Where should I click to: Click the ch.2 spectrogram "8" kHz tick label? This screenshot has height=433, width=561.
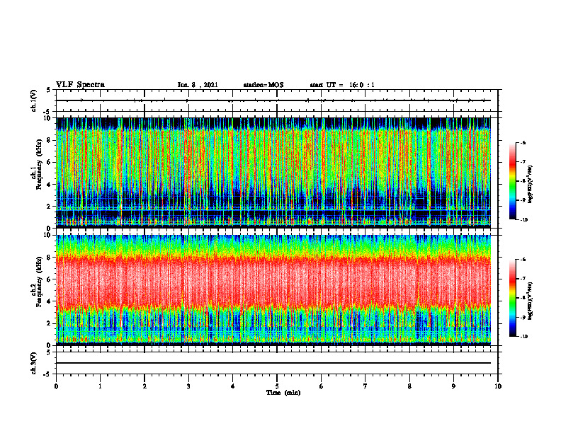pyautogui.click(x=50, y=258)
